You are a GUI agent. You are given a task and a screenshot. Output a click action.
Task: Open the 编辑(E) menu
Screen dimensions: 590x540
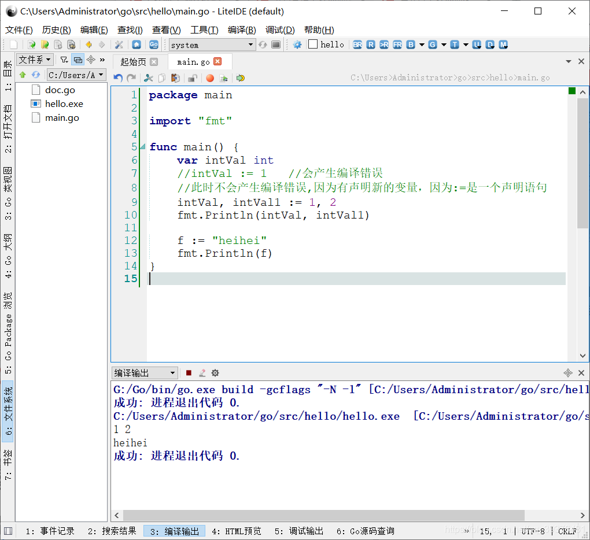tap(94, 30)
